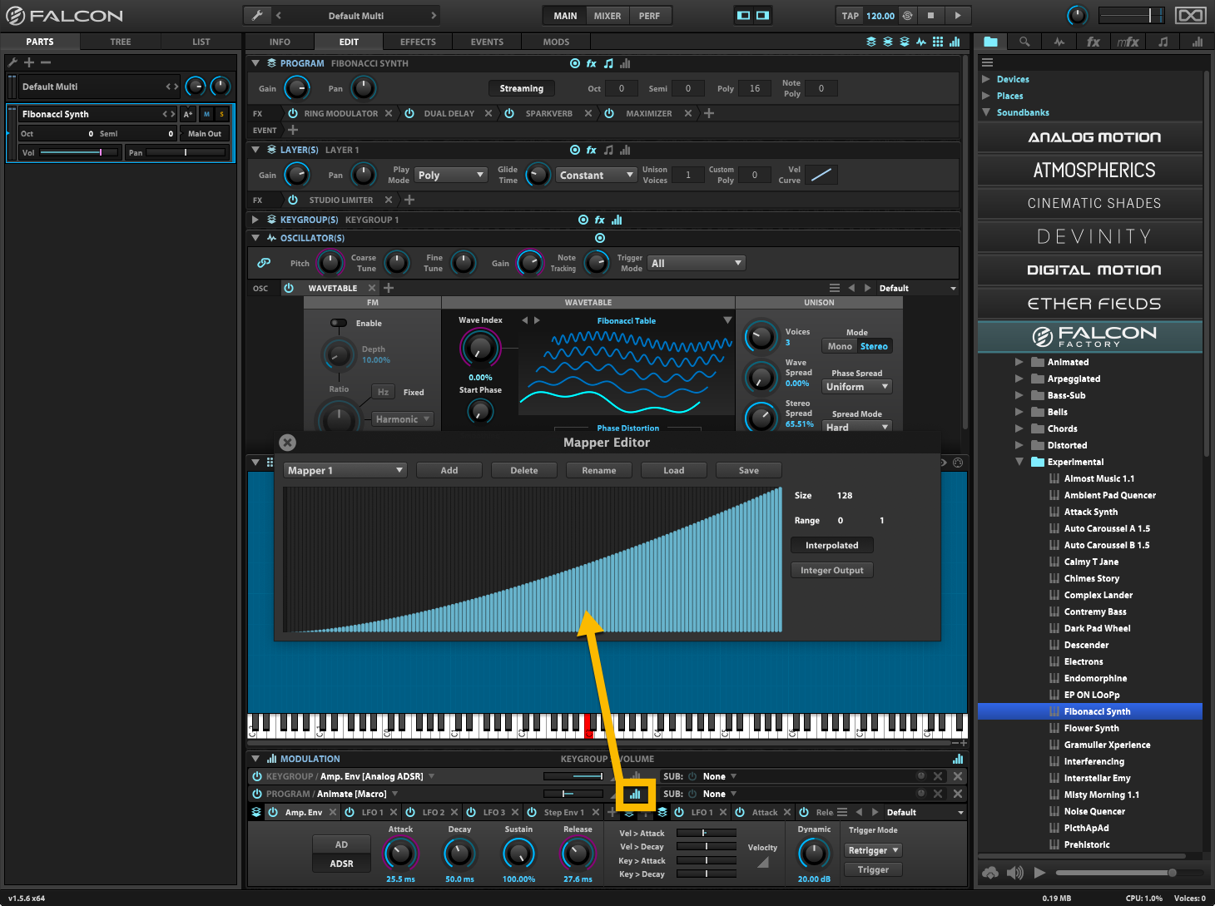Collapse the PROGRAM section triangle
The image size is (1215, 906).
tap(255, 63)
